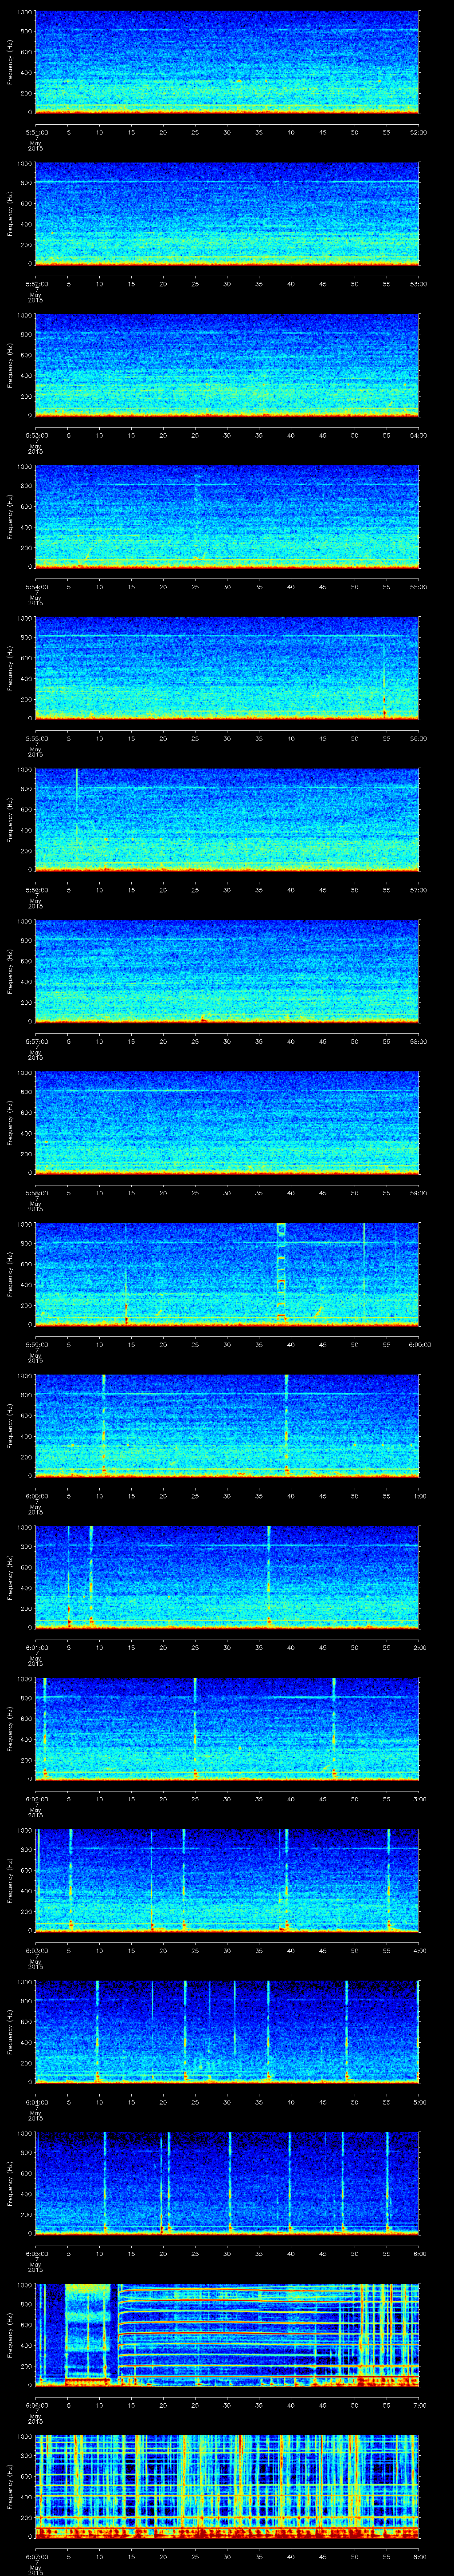Click the broadband burst near 38 seconds in the 5:59:00 panel

tap(282, 1275)
